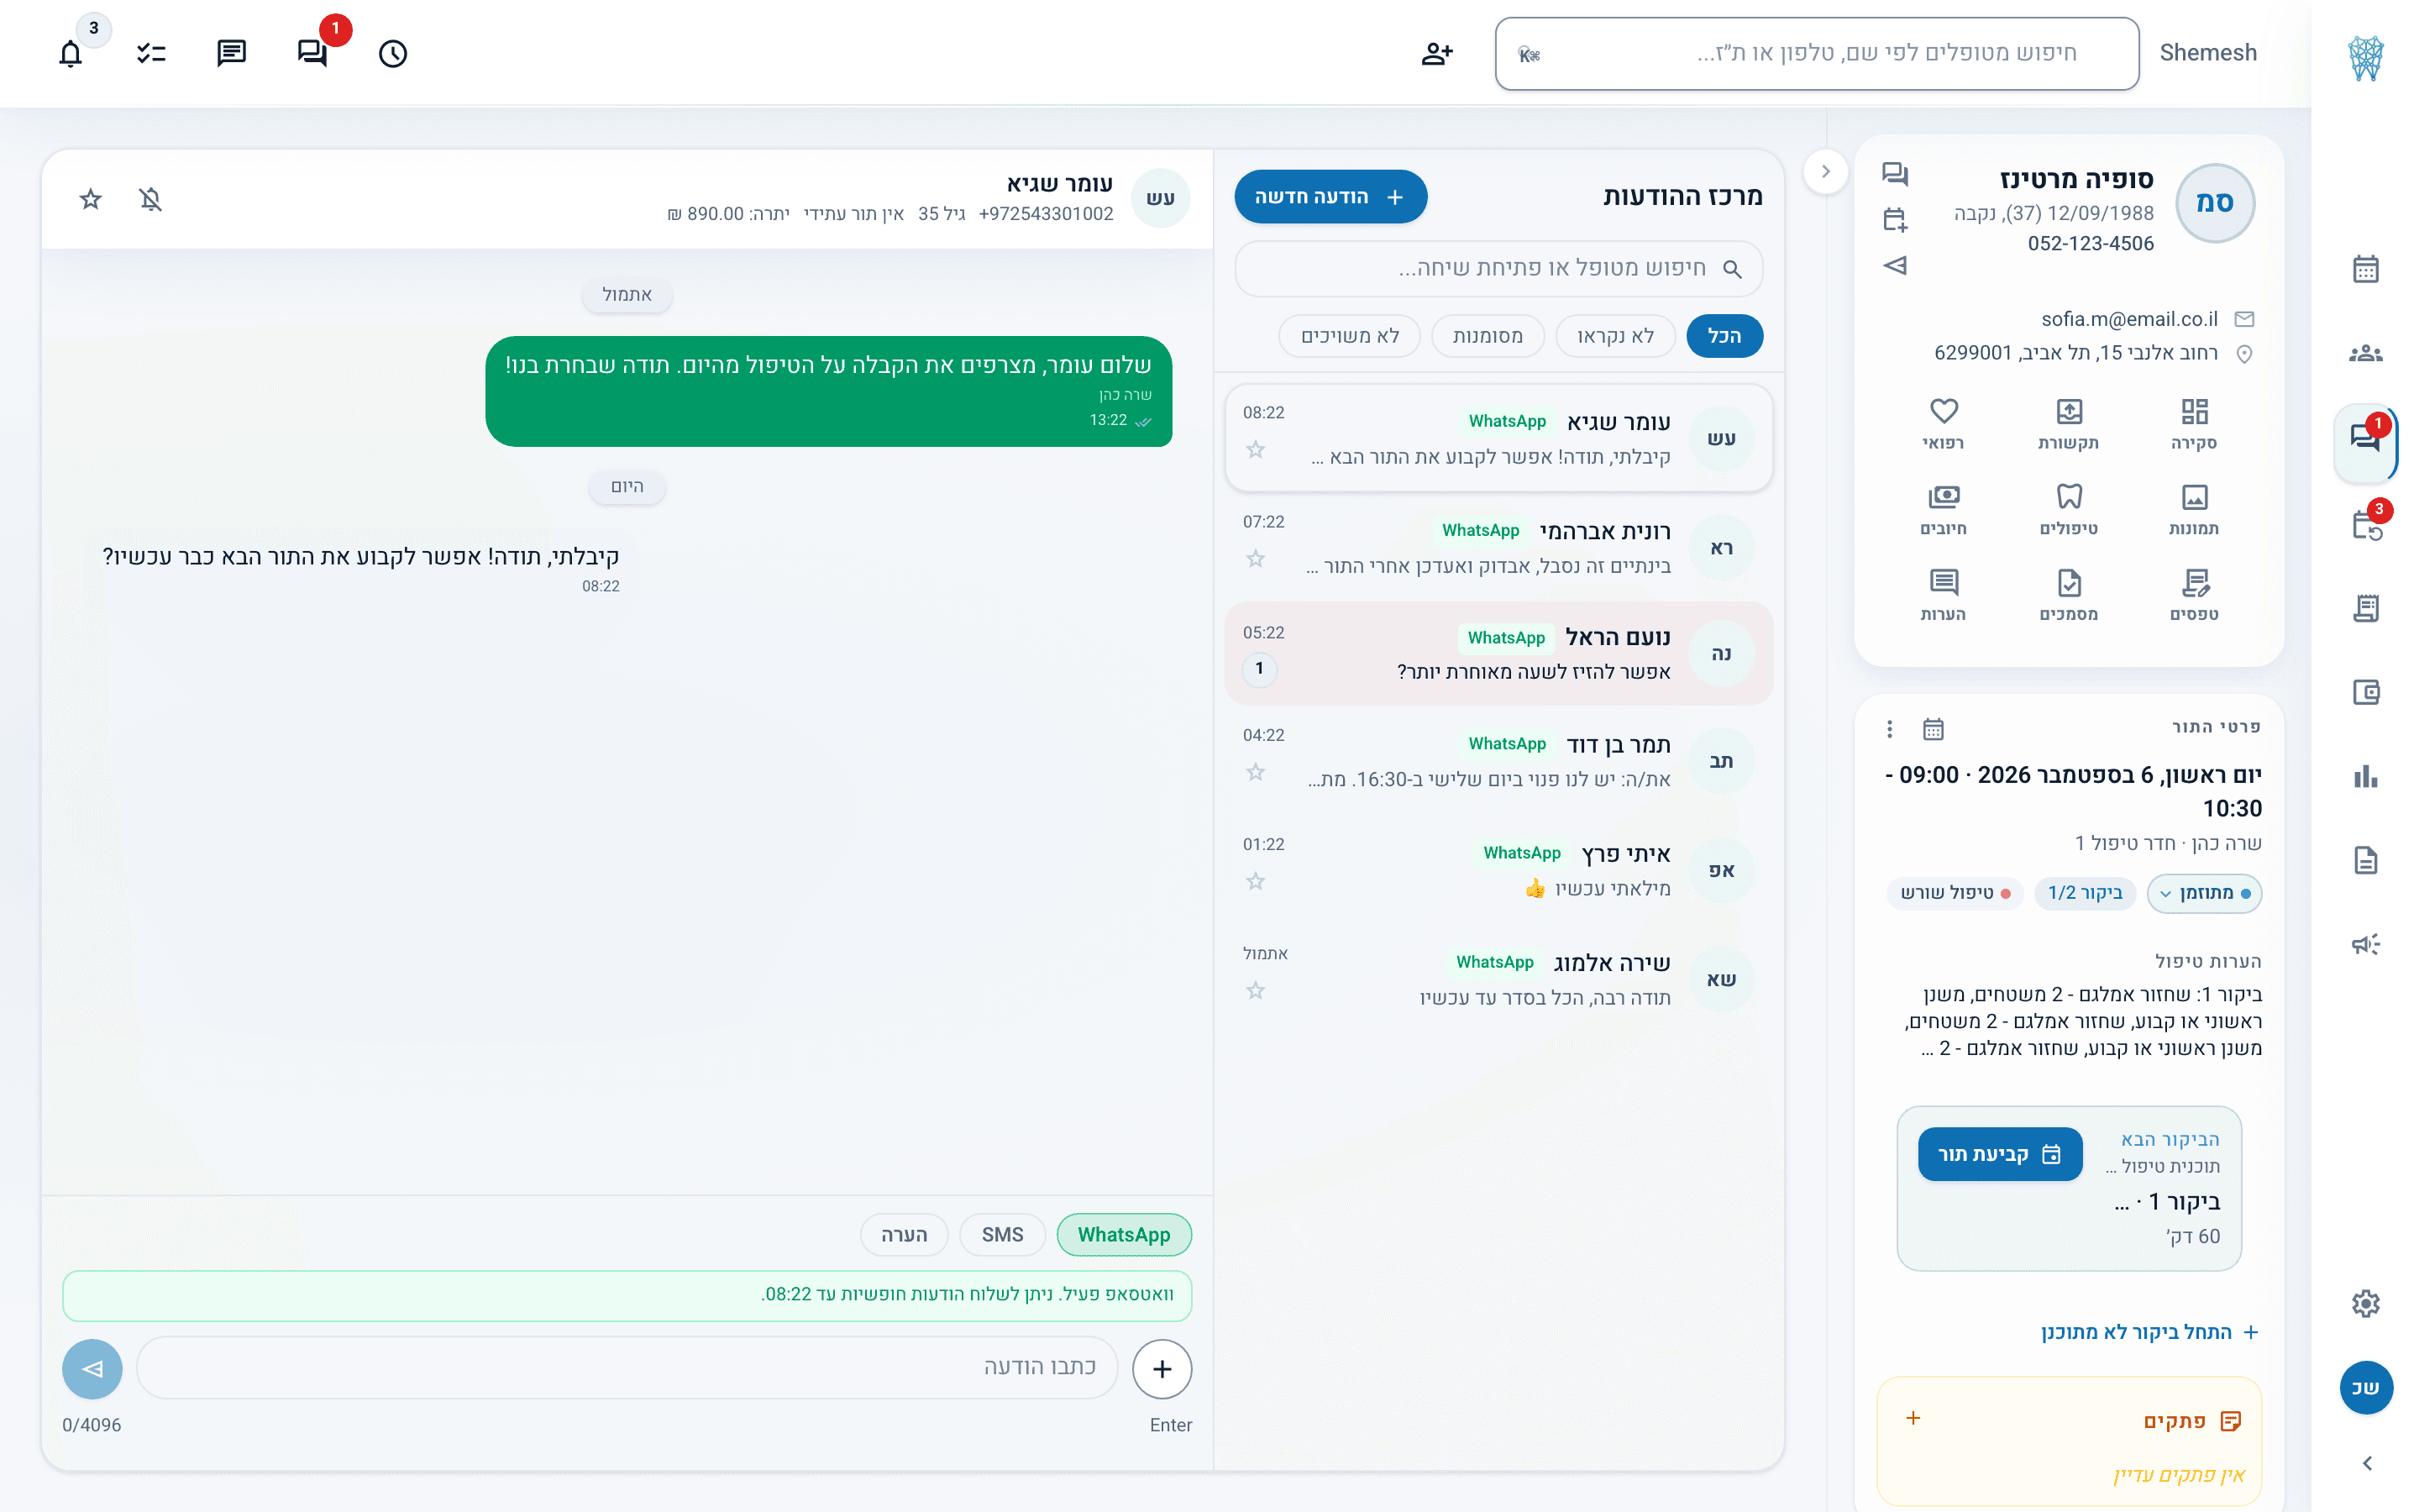Open the רפואי medical tile
Screen dimensions: 2419x1512
click(x=1944, y=423)
